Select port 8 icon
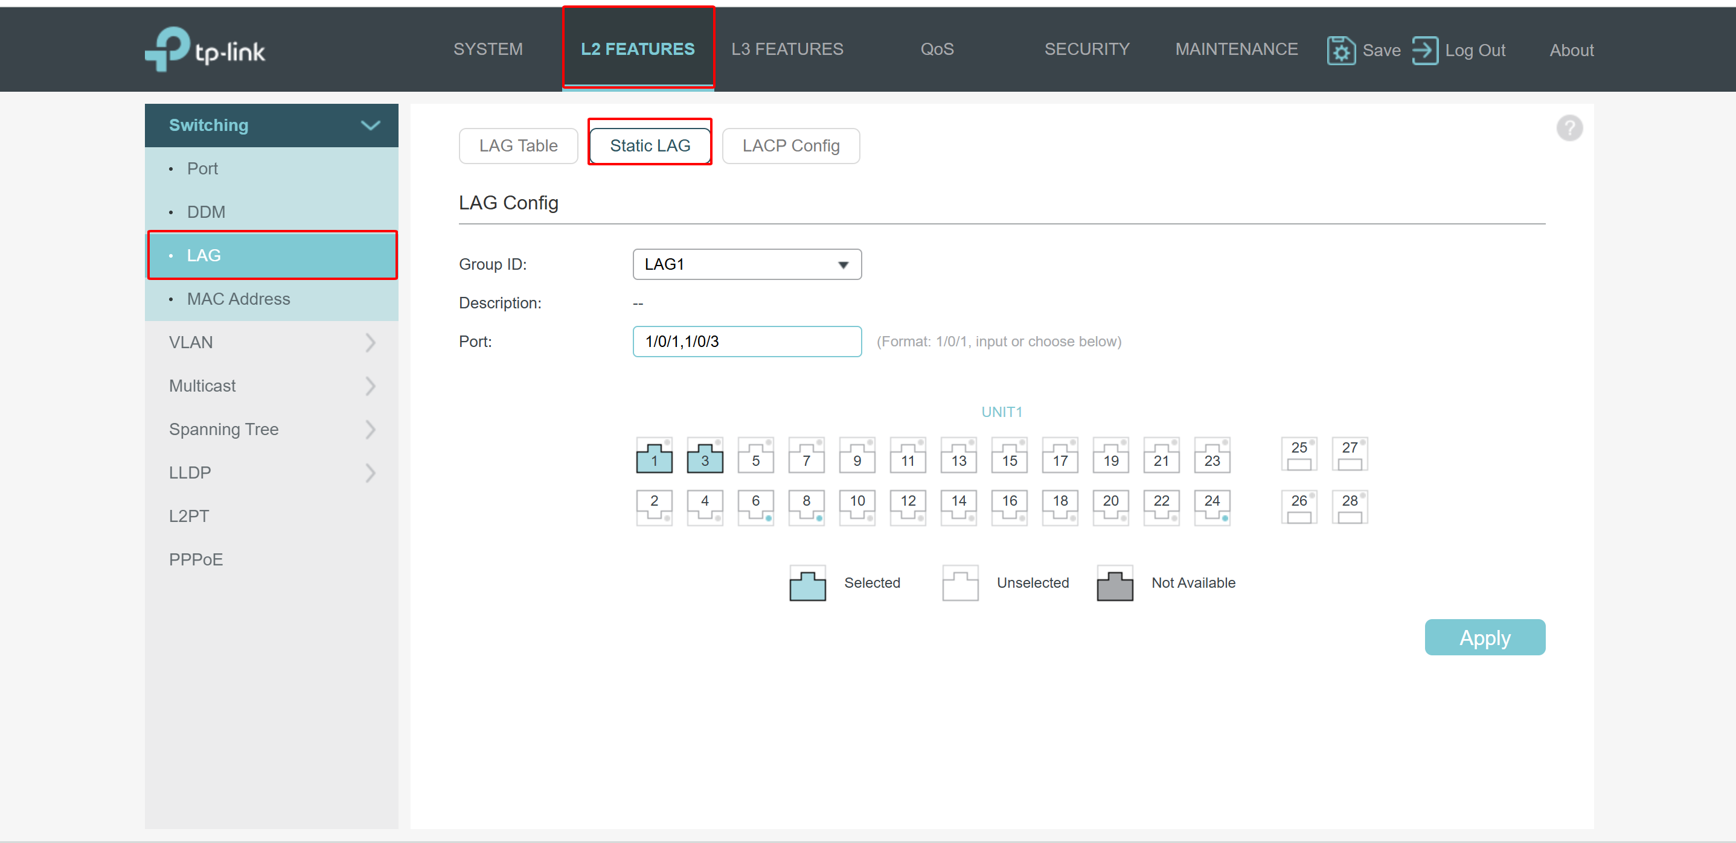The image size is (1736, 843). click(806, 507)
